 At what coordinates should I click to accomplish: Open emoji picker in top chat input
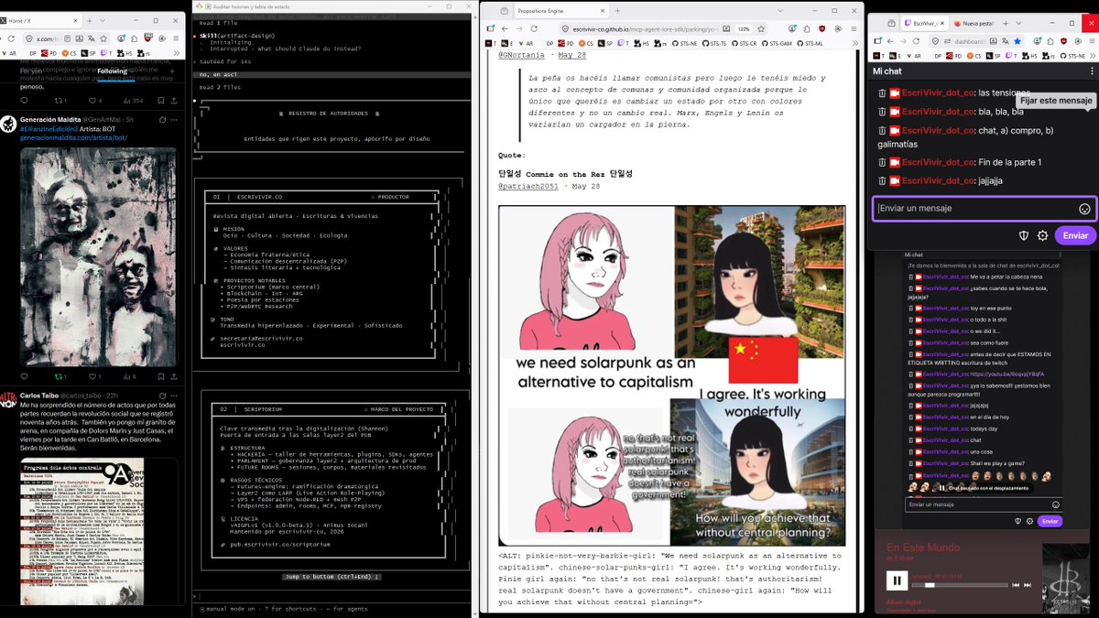click(x=1084, y=209)
